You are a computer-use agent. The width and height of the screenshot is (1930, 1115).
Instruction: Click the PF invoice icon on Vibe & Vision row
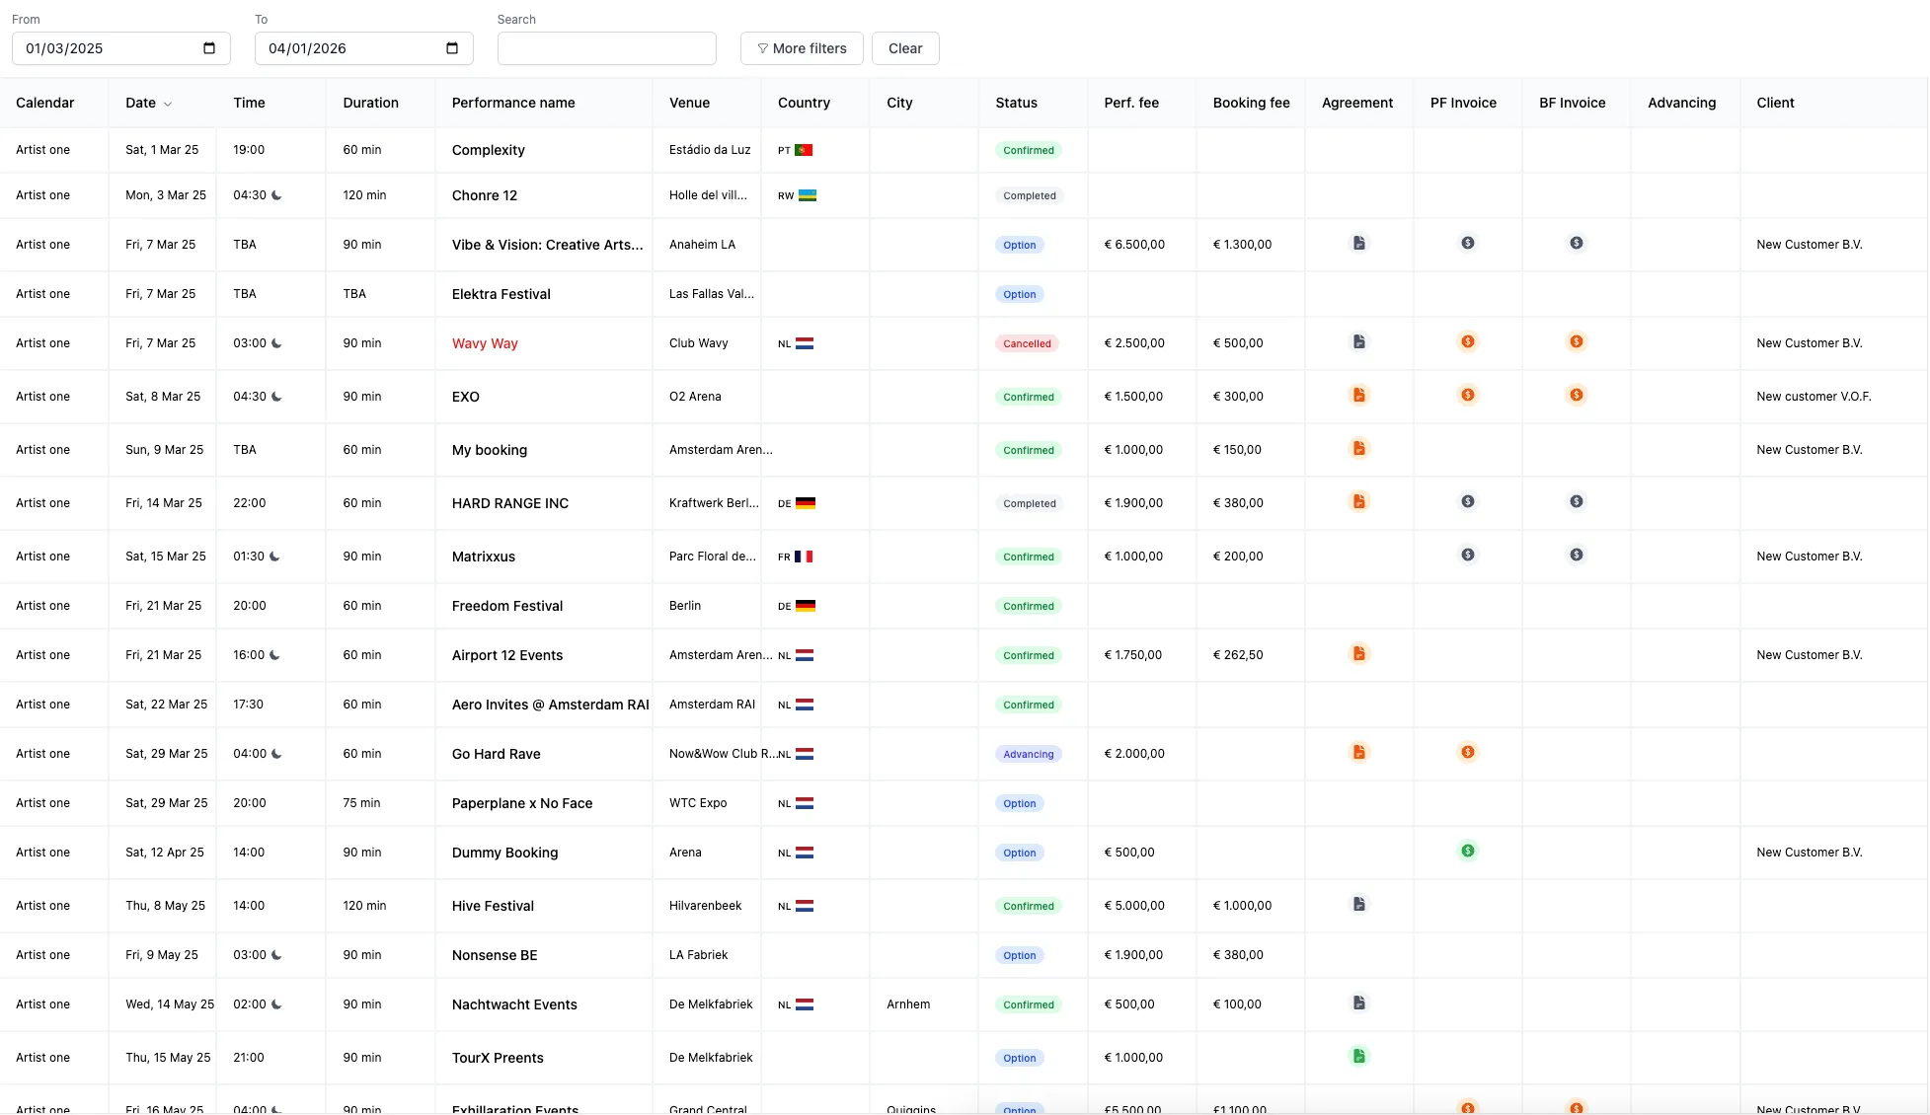coord(1468,243)
